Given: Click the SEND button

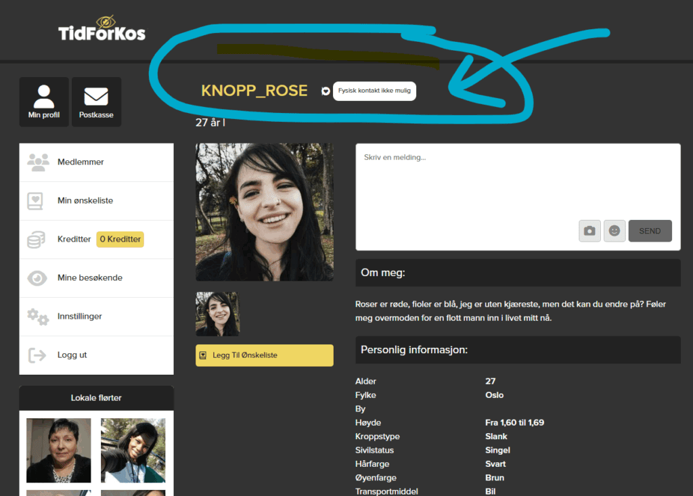Looking at the screenshot, I should click(650, 231).
